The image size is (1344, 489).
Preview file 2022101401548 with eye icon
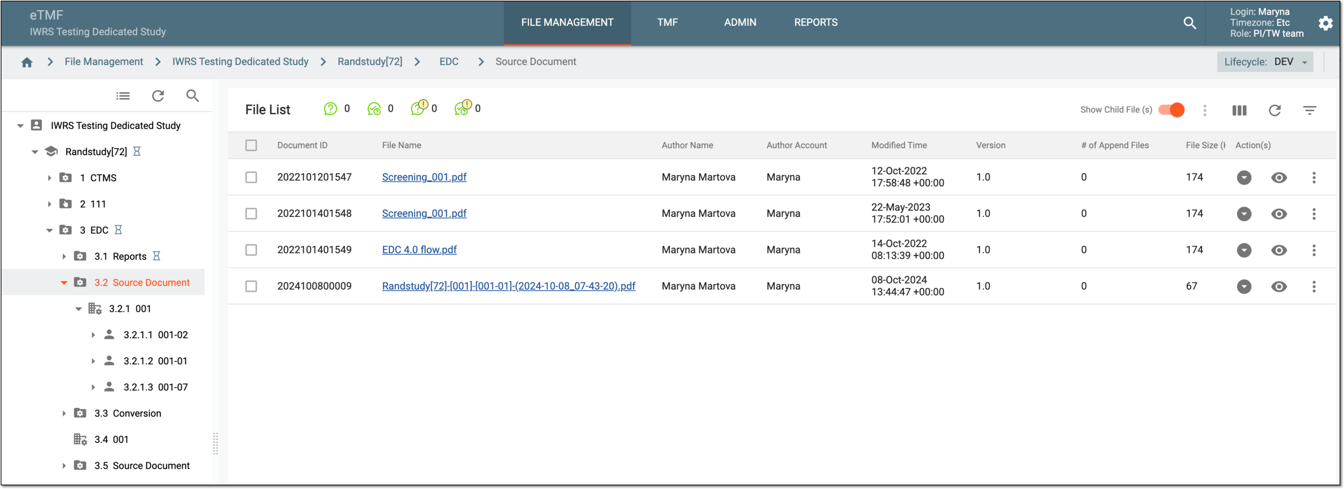[x=1279, y=214]
